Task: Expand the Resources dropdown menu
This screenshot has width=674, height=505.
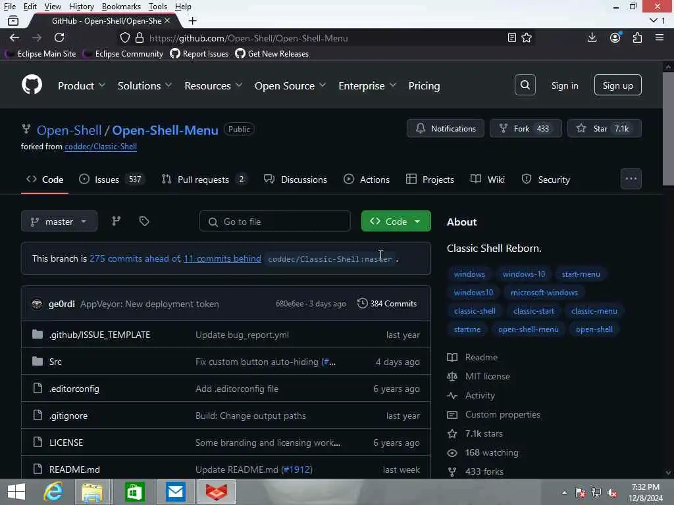Action: pos(213,85)
